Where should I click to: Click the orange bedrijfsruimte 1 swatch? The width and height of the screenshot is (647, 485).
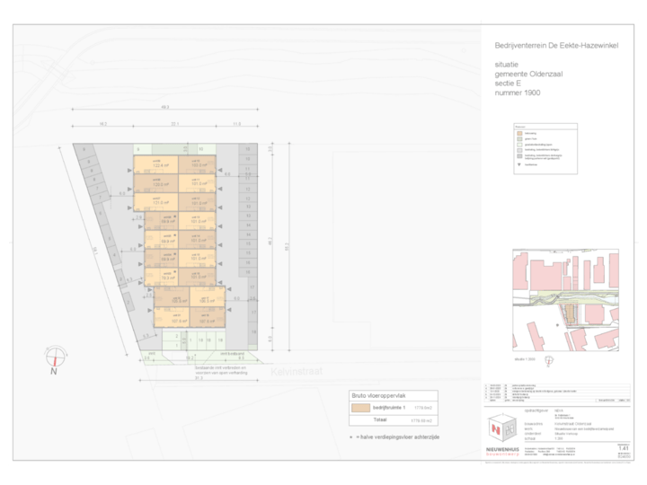[364, 408]
